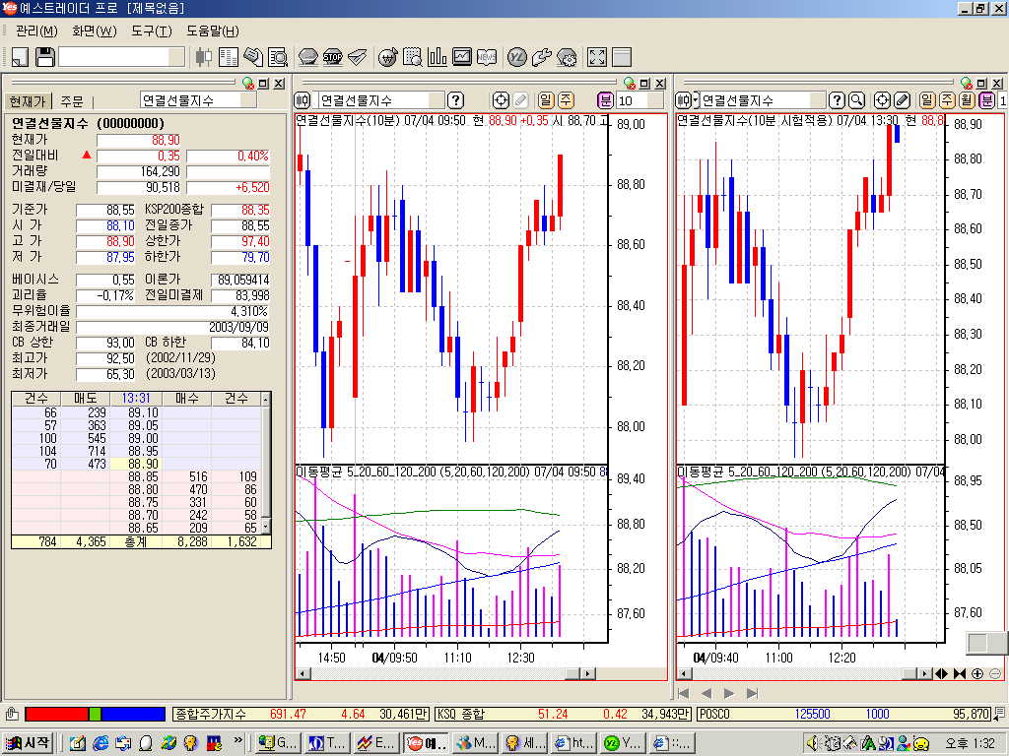Expand the taskbar quick launch overflow chevron
Viewport: 1009px width, 756px height.
(x=238, y=741)
